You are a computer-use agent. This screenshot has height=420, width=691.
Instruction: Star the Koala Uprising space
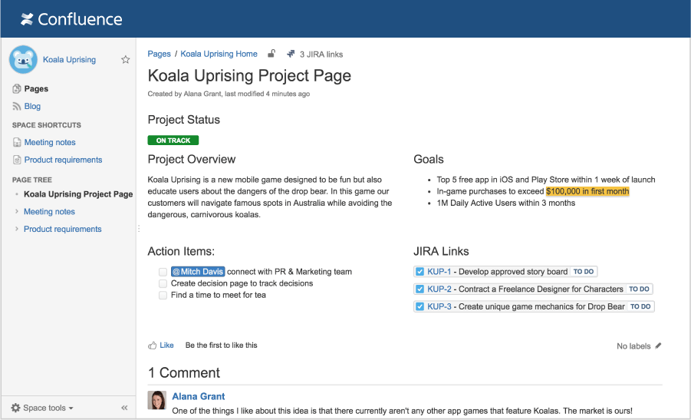[126, 60]
